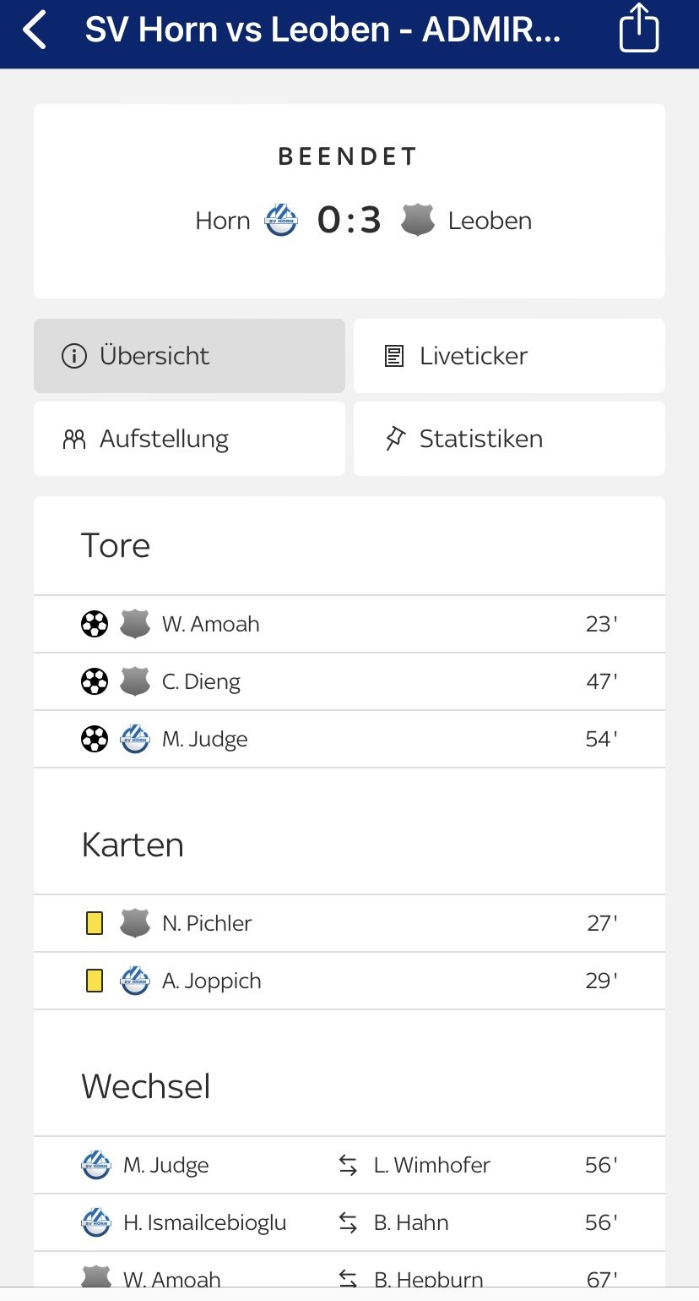Tap the back arrow in header
699x1301 pixels.
click(35, 30)
